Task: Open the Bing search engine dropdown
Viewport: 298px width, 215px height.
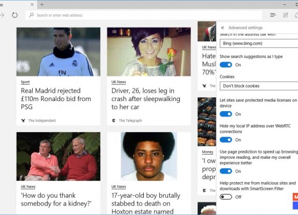Action: 259,44
